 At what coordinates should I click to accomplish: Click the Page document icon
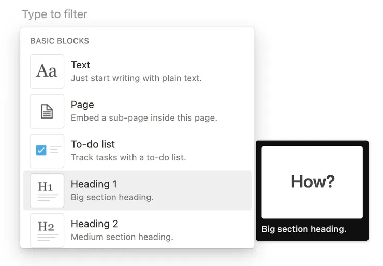47,111
